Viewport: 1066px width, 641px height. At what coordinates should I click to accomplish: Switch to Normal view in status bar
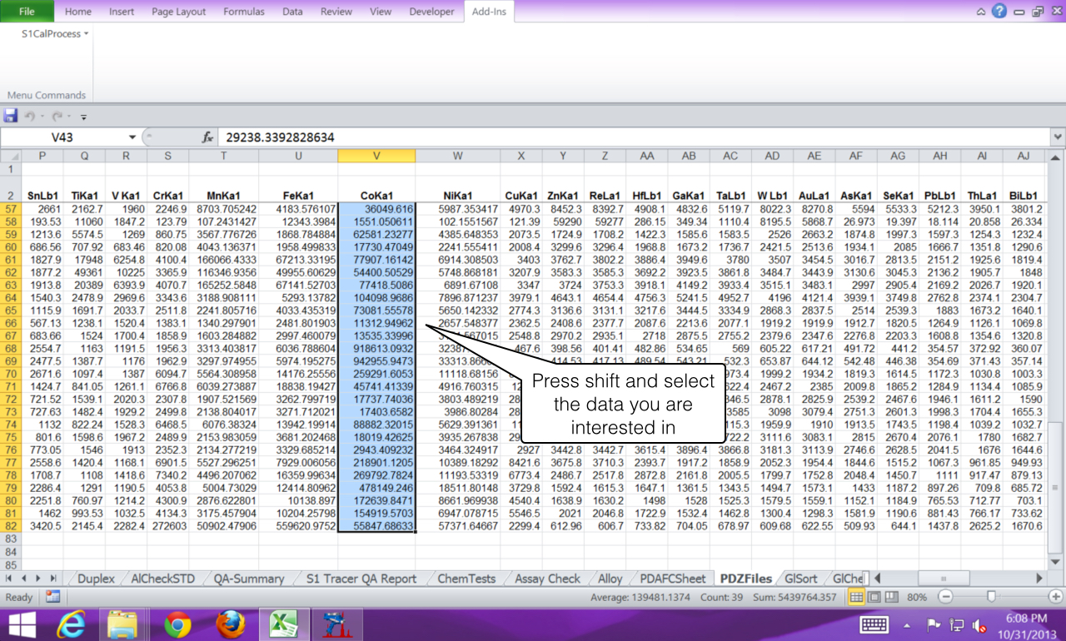point(856,597)
